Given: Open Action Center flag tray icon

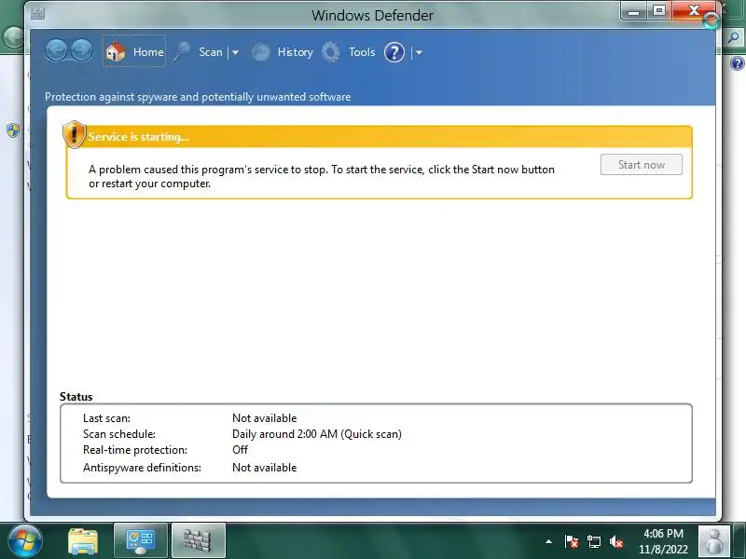Looking at the screenshot, I should point(572,541).
